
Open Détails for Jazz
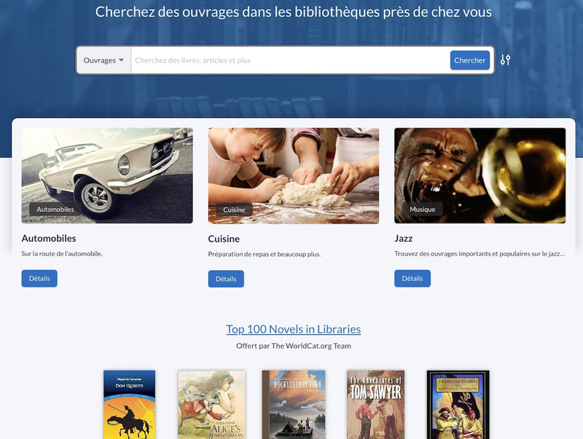412,279
